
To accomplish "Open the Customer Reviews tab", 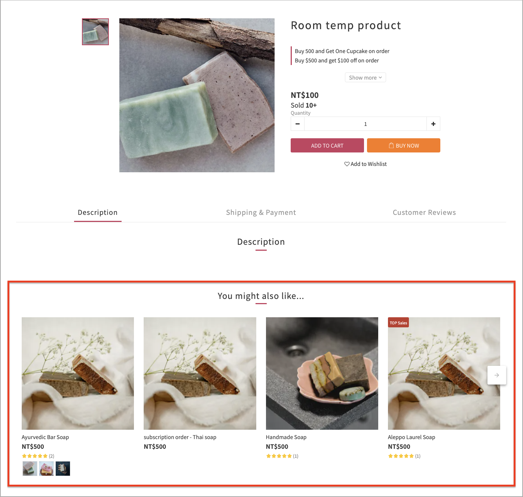I will point(424,213).
